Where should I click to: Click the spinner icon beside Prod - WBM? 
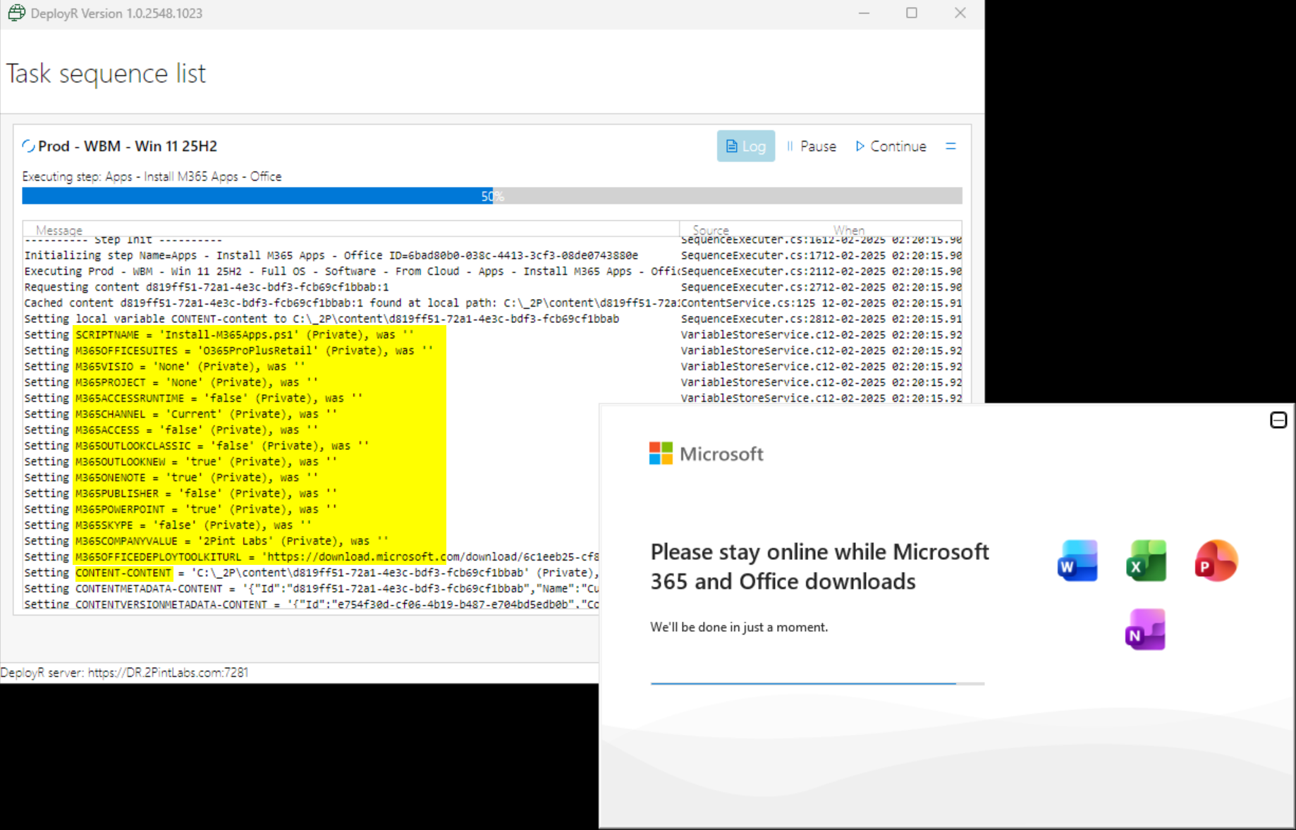[x=28, y=146]
